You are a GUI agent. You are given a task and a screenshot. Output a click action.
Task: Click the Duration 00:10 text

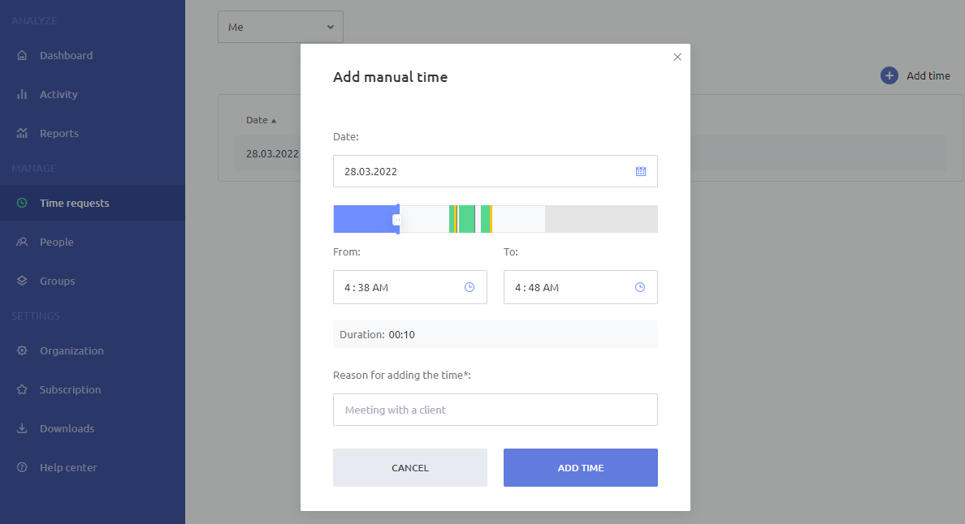coord(377,335)
